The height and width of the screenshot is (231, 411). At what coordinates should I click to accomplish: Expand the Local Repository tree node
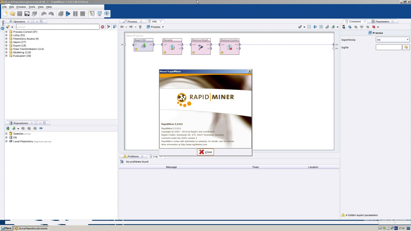(x=6, y=141)
